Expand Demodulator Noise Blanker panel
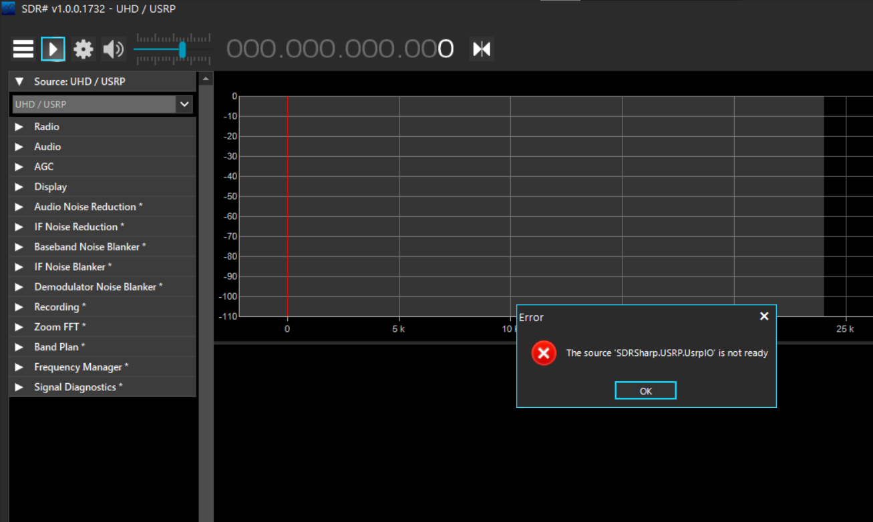 point(103,287)
